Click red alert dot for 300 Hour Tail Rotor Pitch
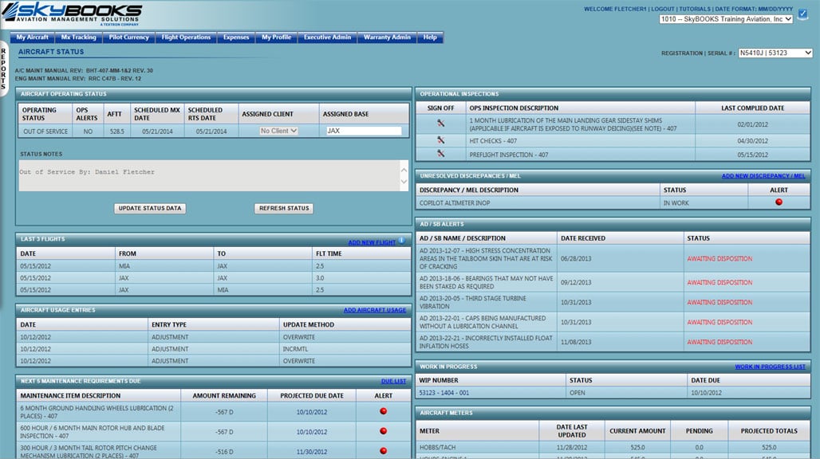This screenshot has height=459, width=820. (x=384, y=451)
